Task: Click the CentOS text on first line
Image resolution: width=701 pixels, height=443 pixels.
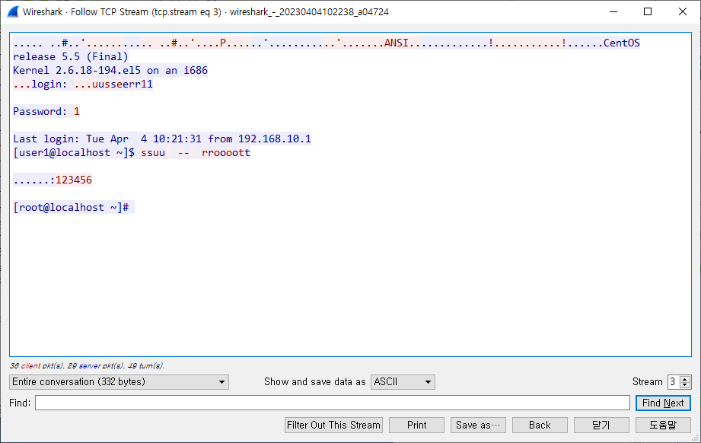Action: (x=621, y=43)
